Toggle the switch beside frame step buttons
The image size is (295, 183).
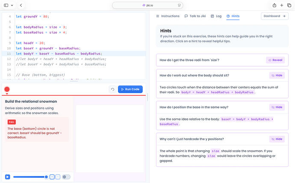pos(66,177)
